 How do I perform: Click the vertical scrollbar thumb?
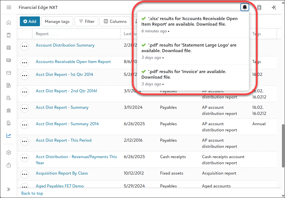(283, 145)
